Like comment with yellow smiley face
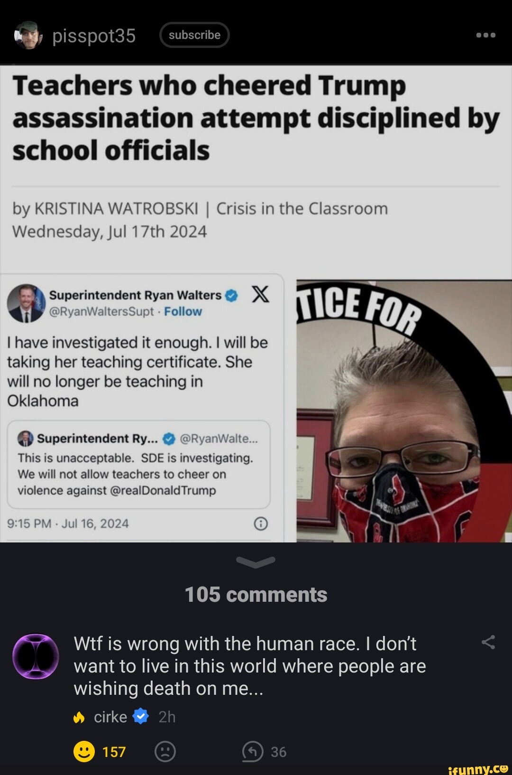 (84, 751)
